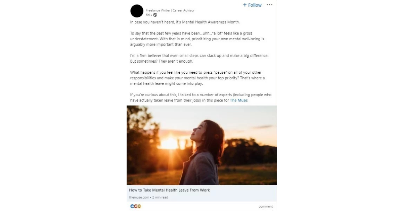Click the paragraph starting 'To say that the past'
Viewport: 403px width, 211px height.
tap(197, 39)
